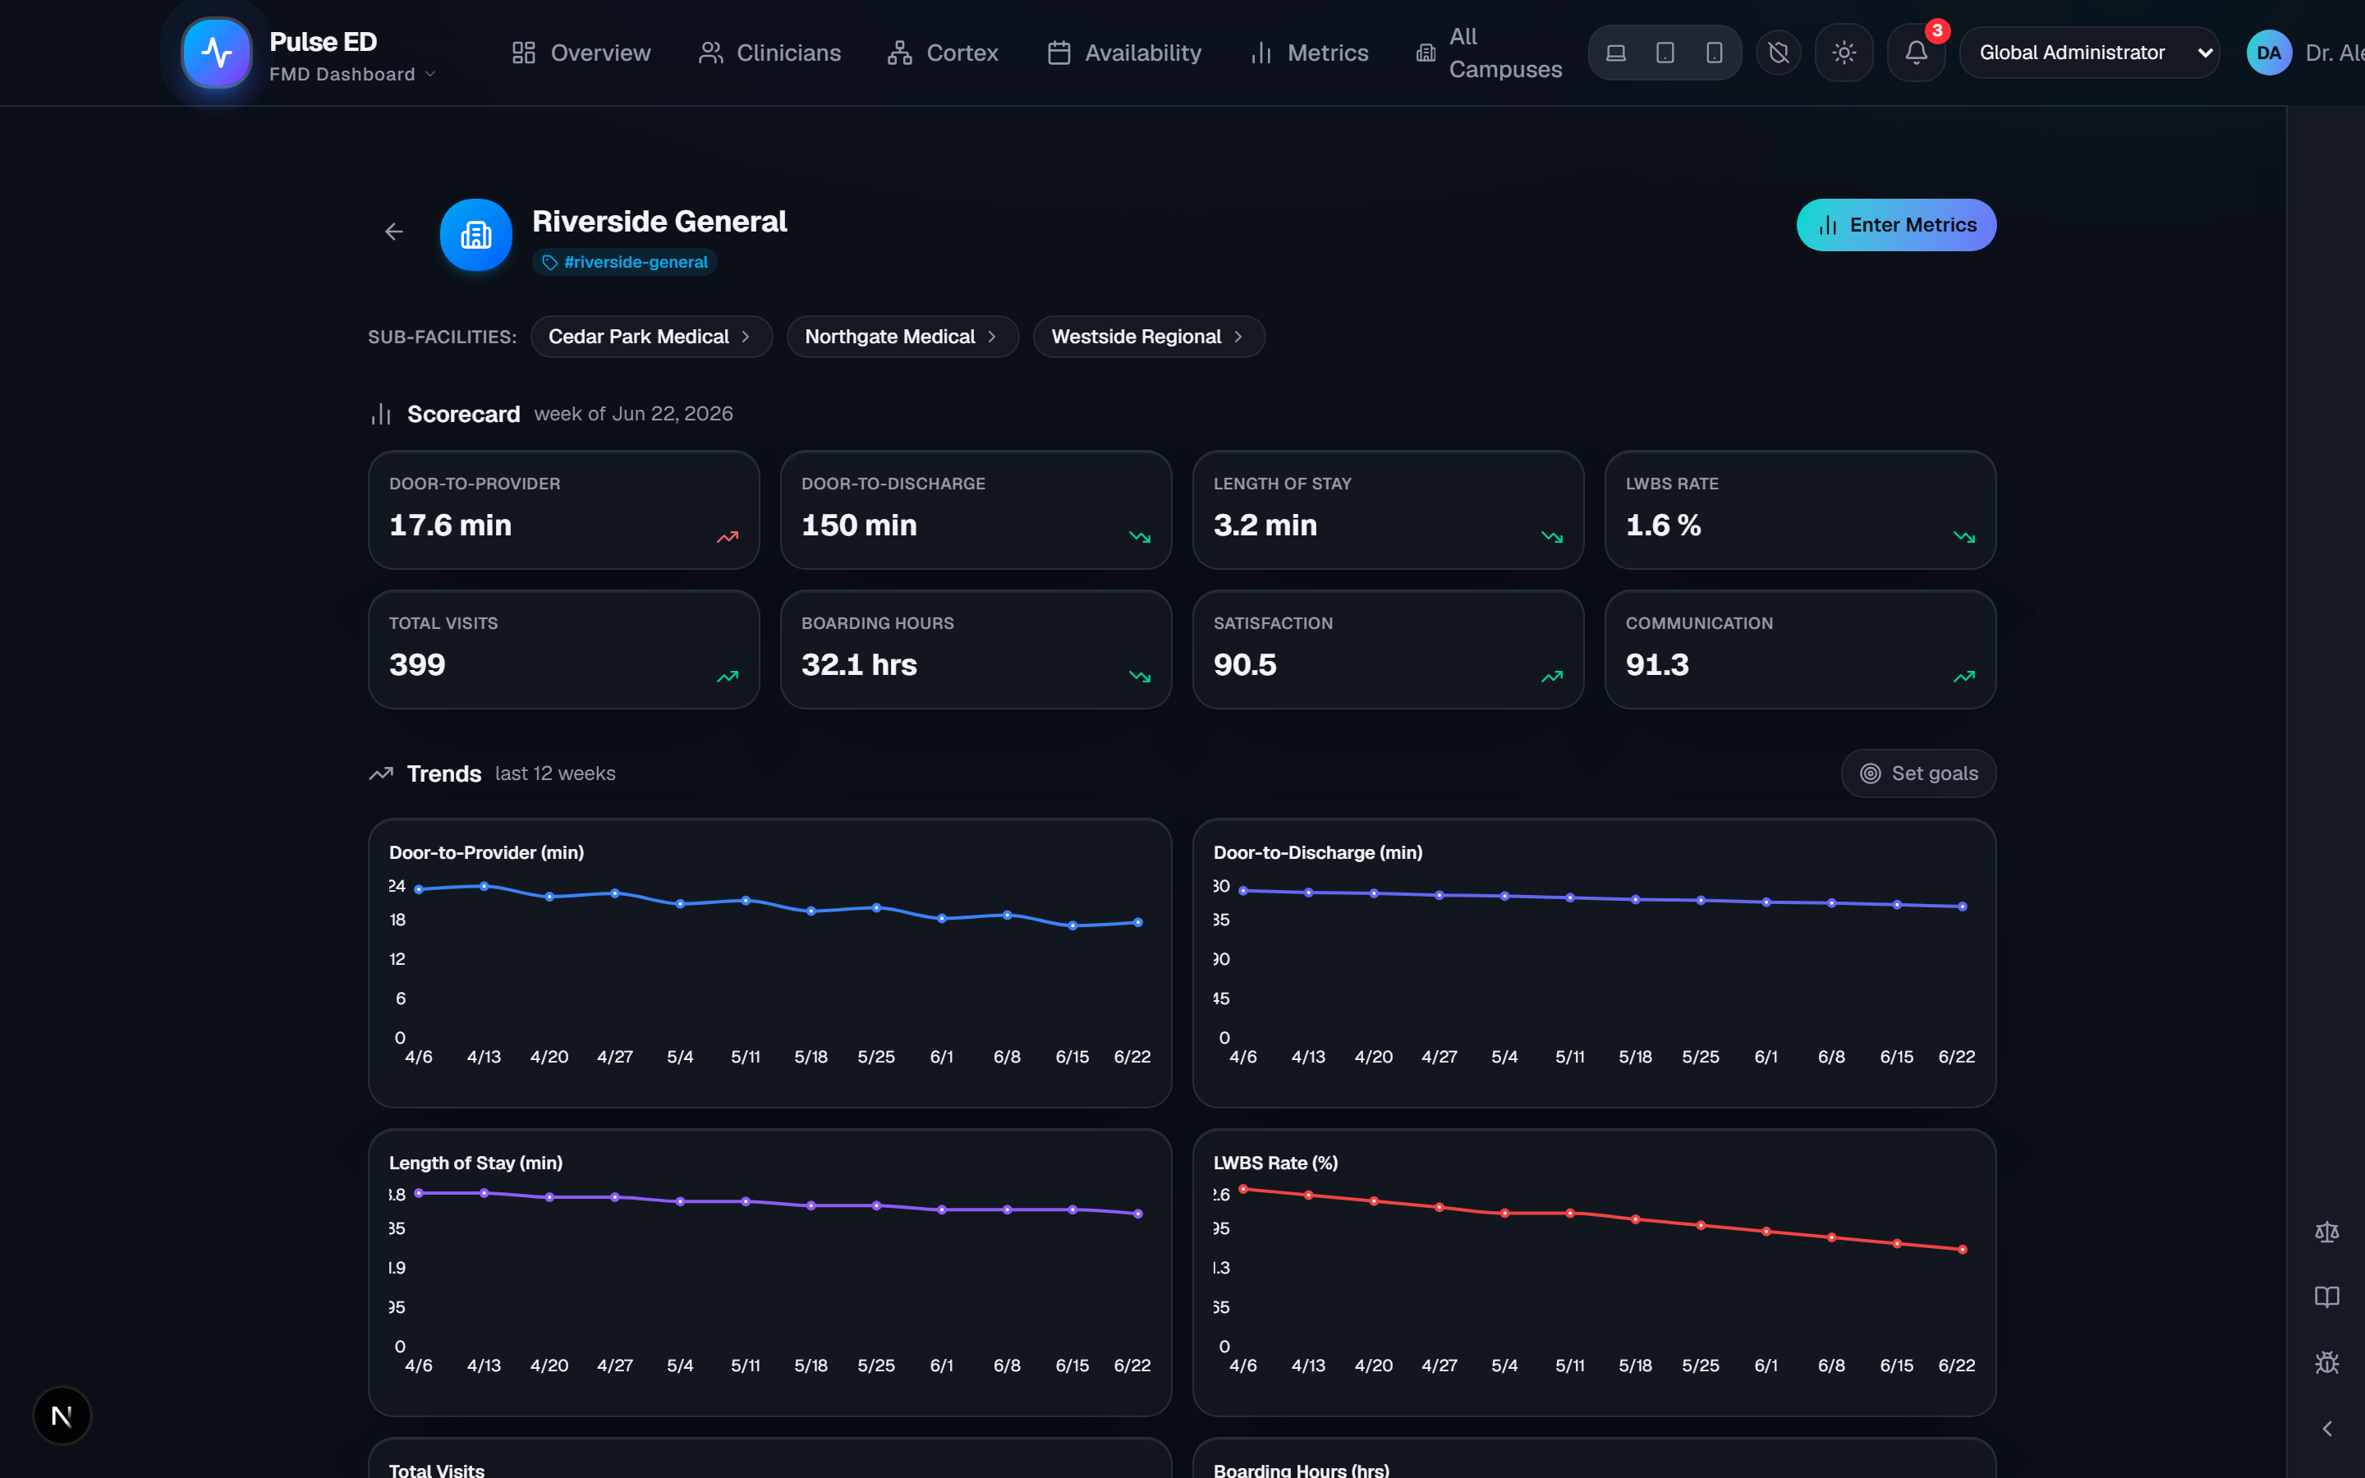Toggle light theme with sun icon
The width and height of the screenshot is (2365, 1478).
tap(1844, 53)
